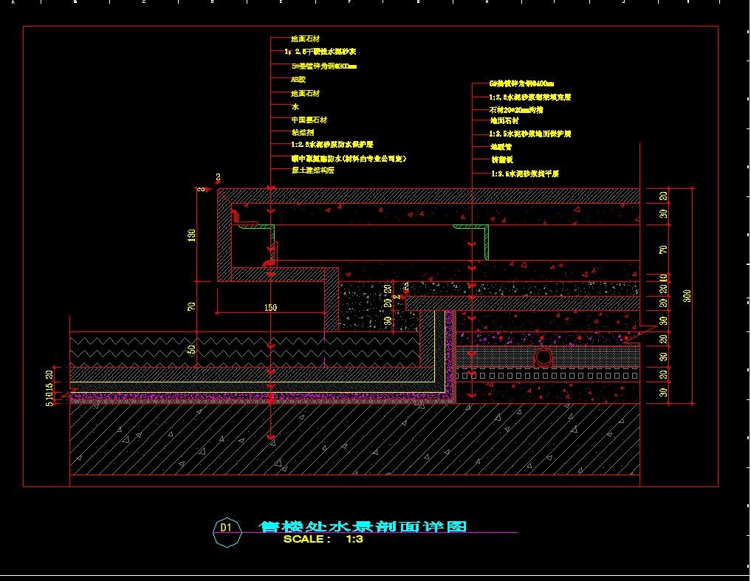The image size is (751, 581).
Task: Select the '中国黑石材' material label
Action: click(309, 120)
